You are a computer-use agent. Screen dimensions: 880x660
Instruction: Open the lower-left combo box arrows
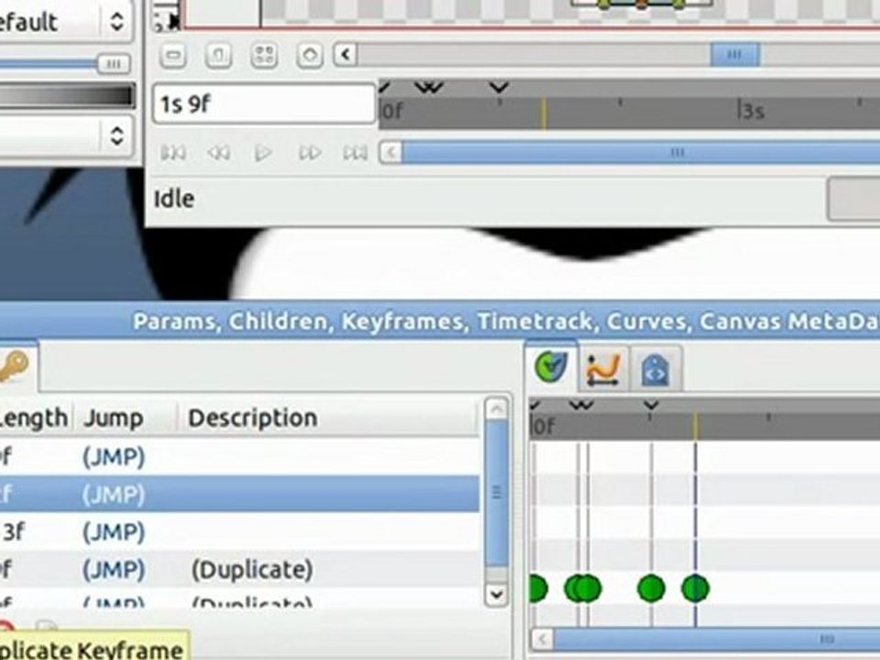116,136
